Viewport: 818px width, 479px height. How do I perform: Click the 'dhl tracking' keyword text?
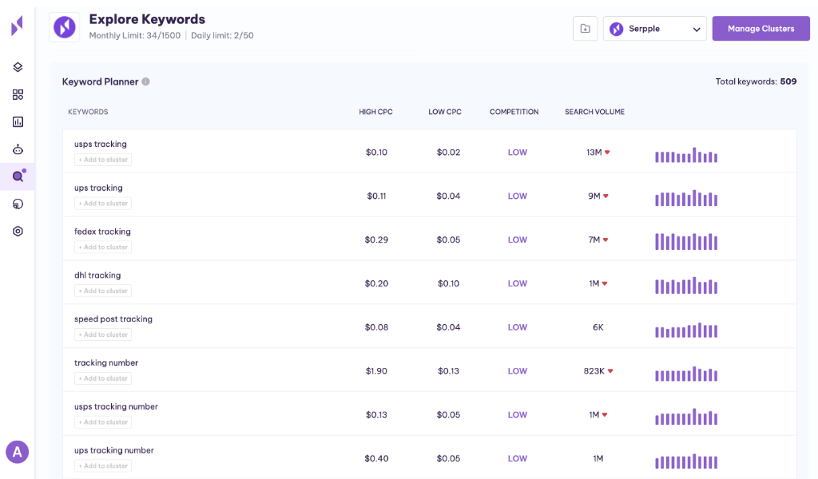[x=97, y=275]
